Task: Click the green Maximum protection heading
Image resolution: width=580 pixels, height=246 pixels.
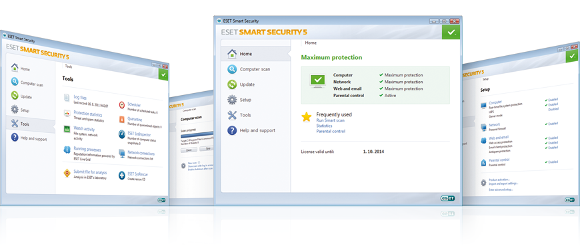Action: pyautogui.click(x=331, y=58)
